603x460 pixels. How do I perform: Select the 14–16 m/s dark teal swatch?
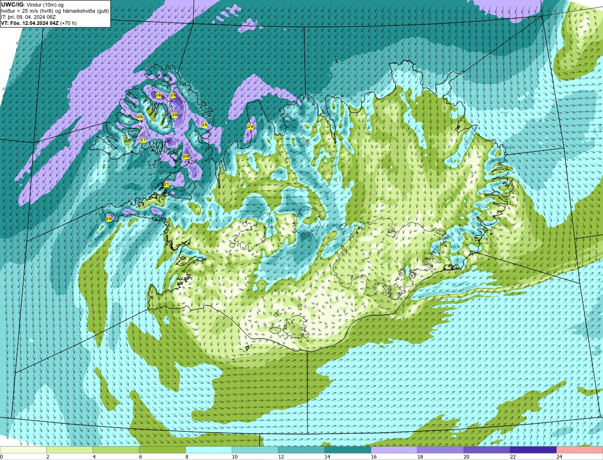click(348, 450)
